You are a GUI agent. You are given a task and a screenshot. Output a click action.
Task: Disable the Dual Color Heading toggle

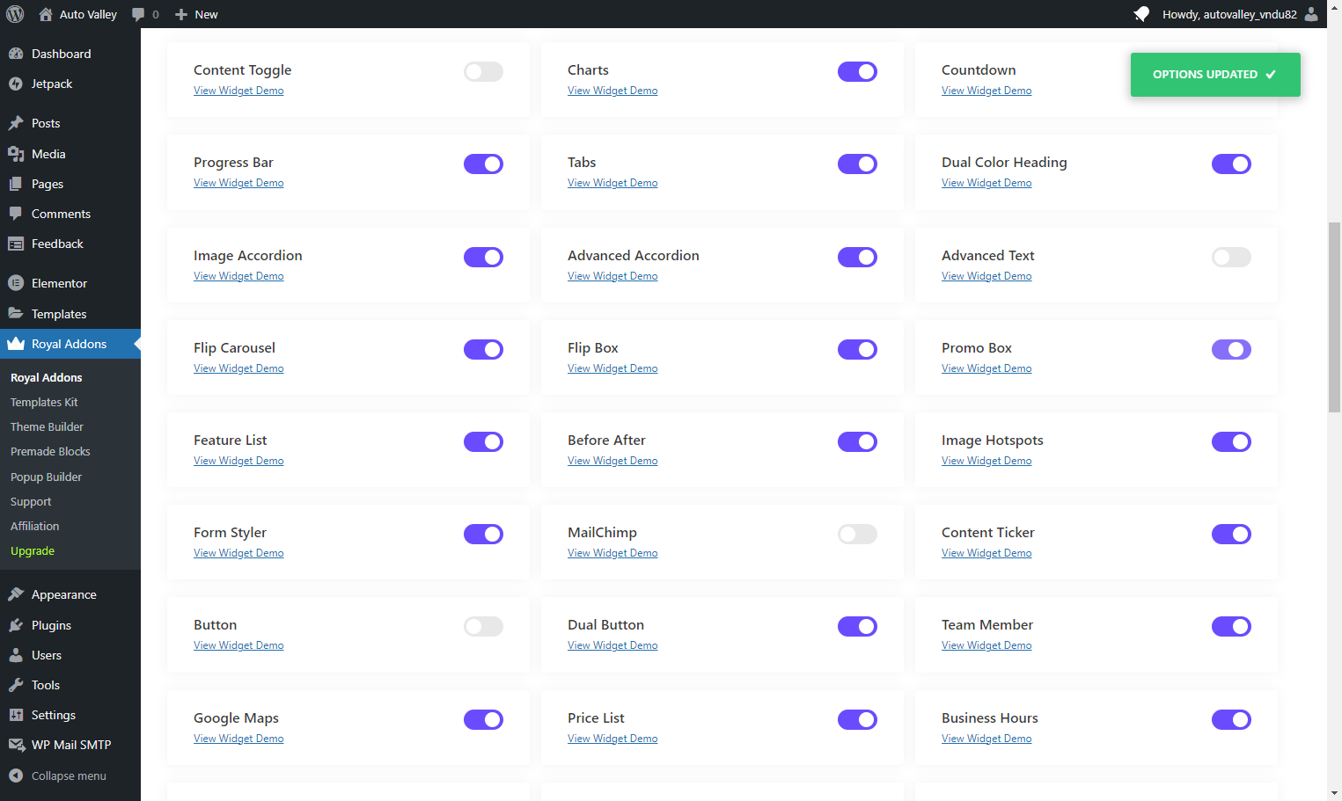(1231, 164)
